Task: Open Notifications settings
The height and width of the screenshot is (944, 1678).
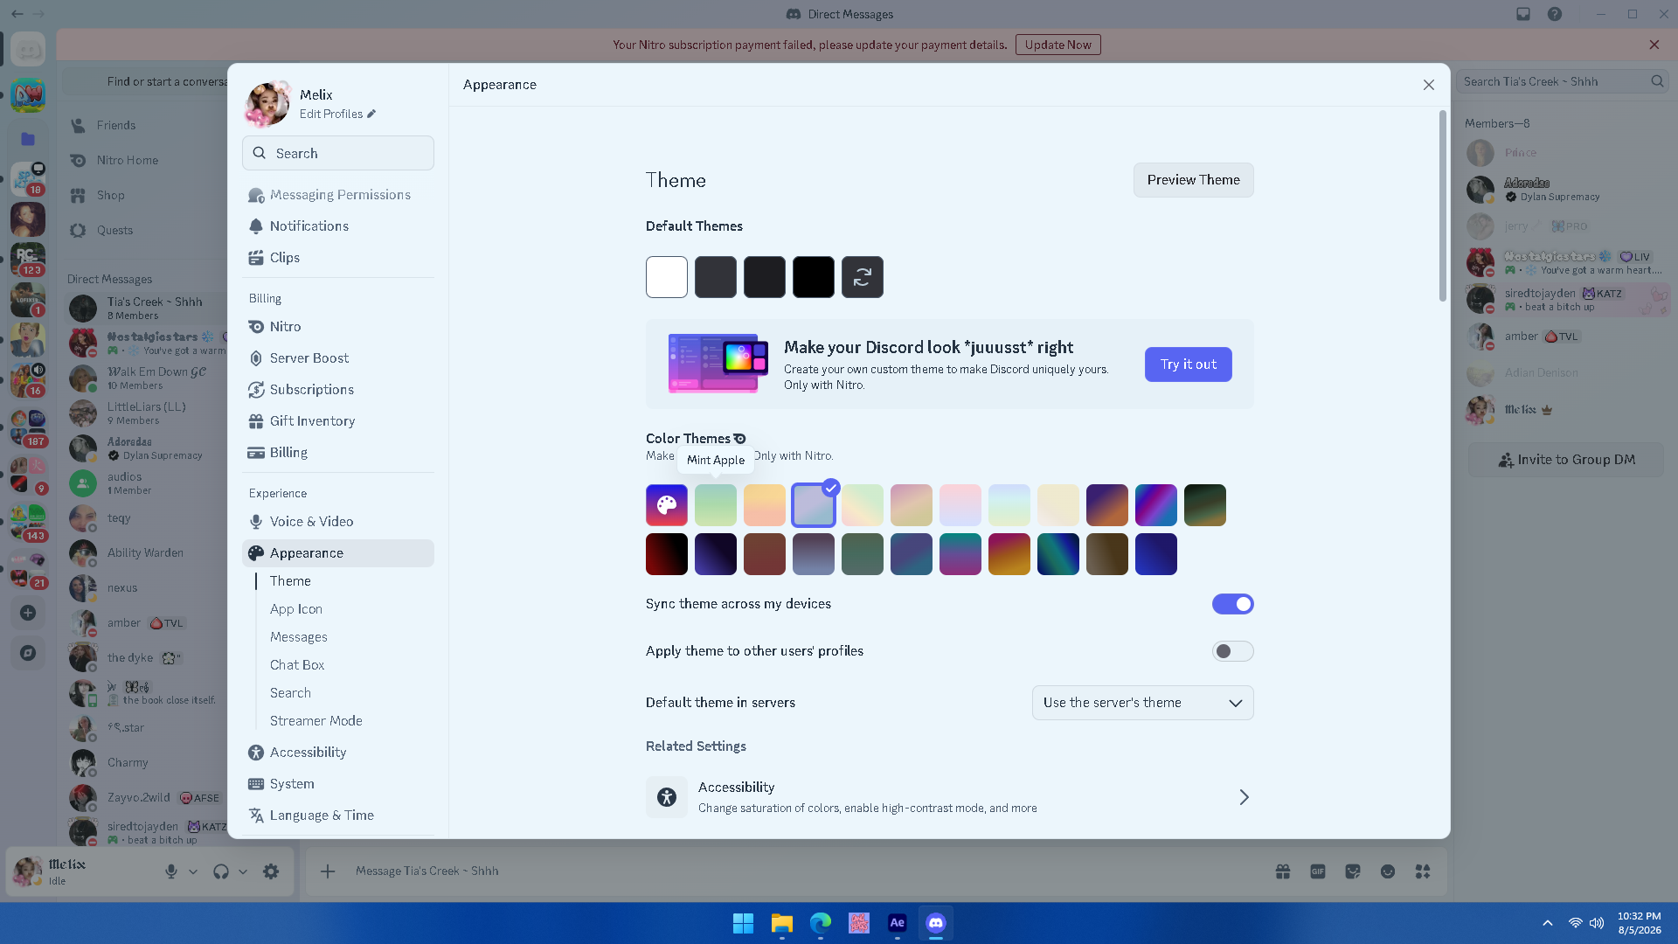Action: pyautogui.click(x=337, y=226)
